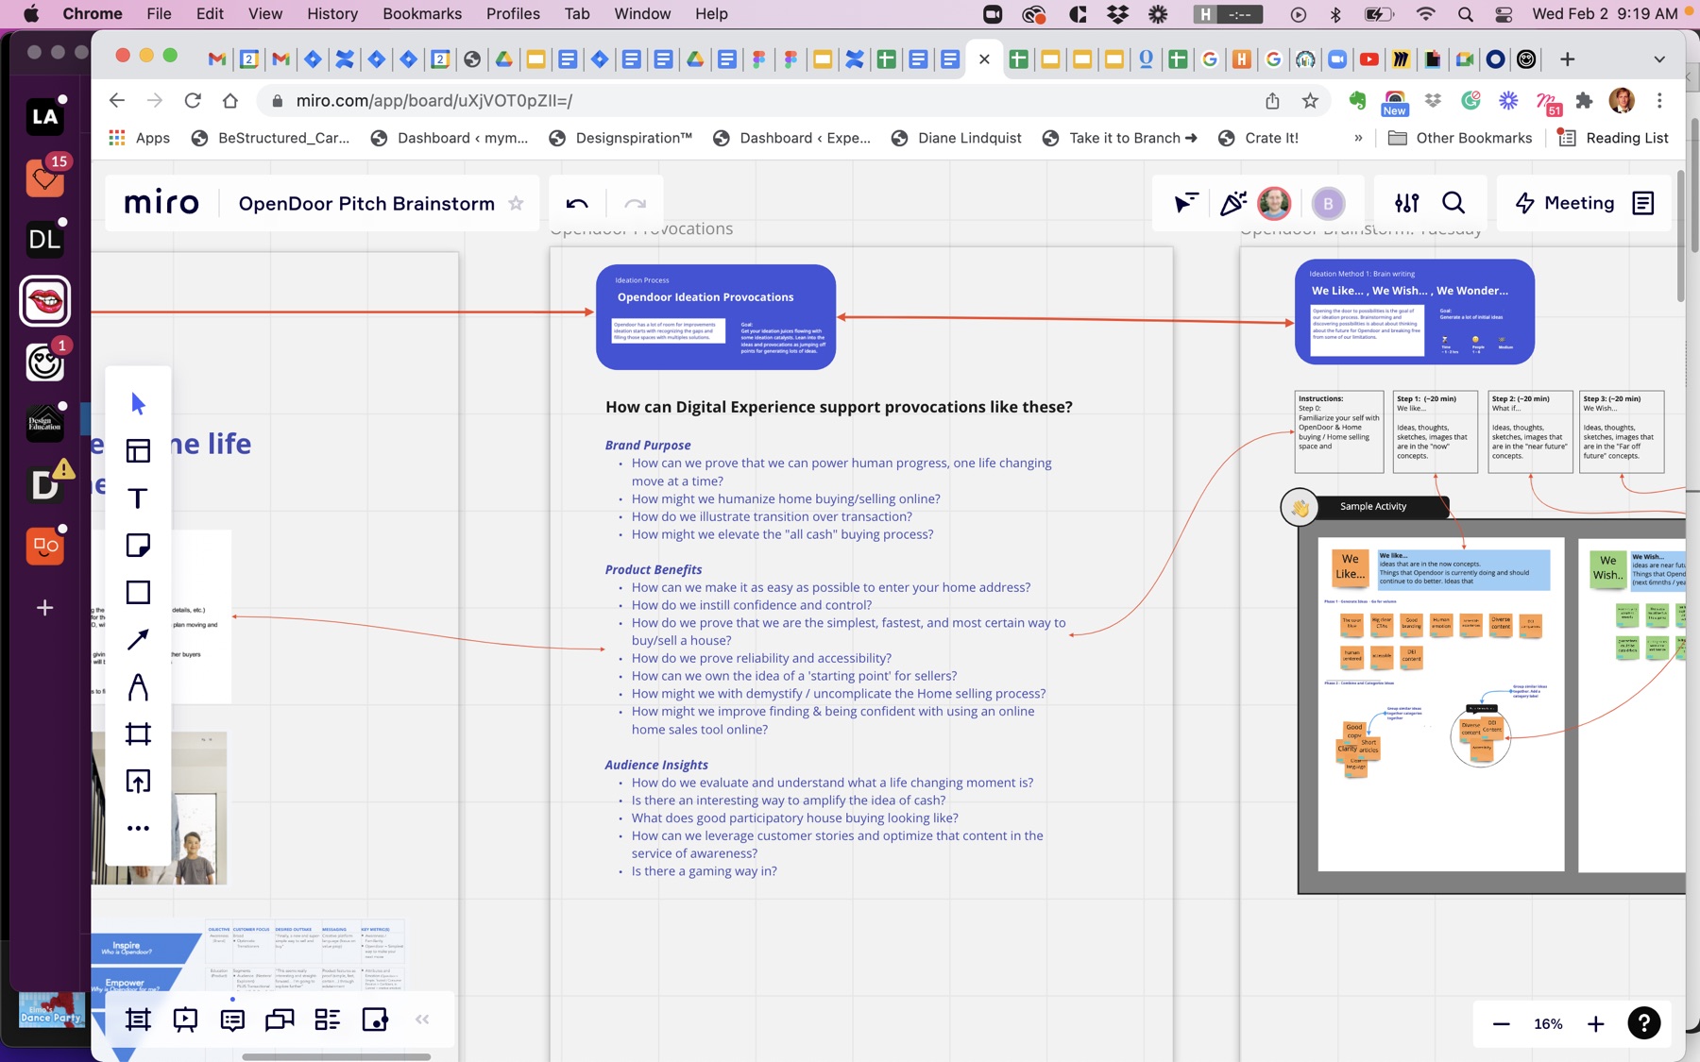The width and height of the screenshot is (1700, 1062).
Task: Open the notes panel icon
Action: pyautogui.click(x=1643, y=203)
